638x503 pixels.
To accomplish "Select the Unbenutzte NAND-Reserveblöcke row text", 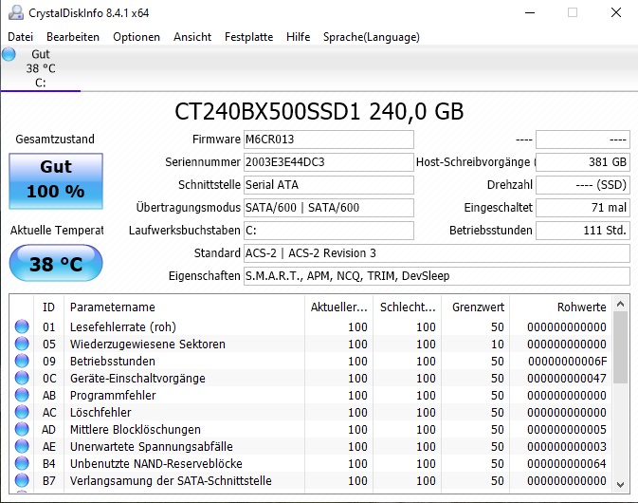I will 155,464.
